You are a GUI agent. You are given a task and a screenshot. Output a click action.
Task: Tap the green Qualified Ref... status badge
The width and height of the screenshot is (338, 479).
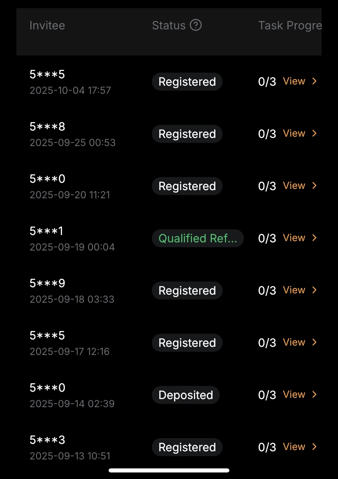click(198, 238)
